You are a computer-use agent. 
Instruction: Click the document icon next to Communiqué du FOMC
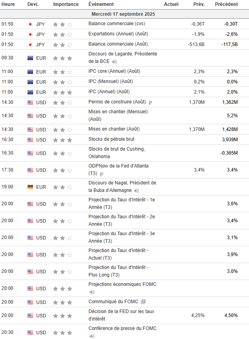click(143, 302)
